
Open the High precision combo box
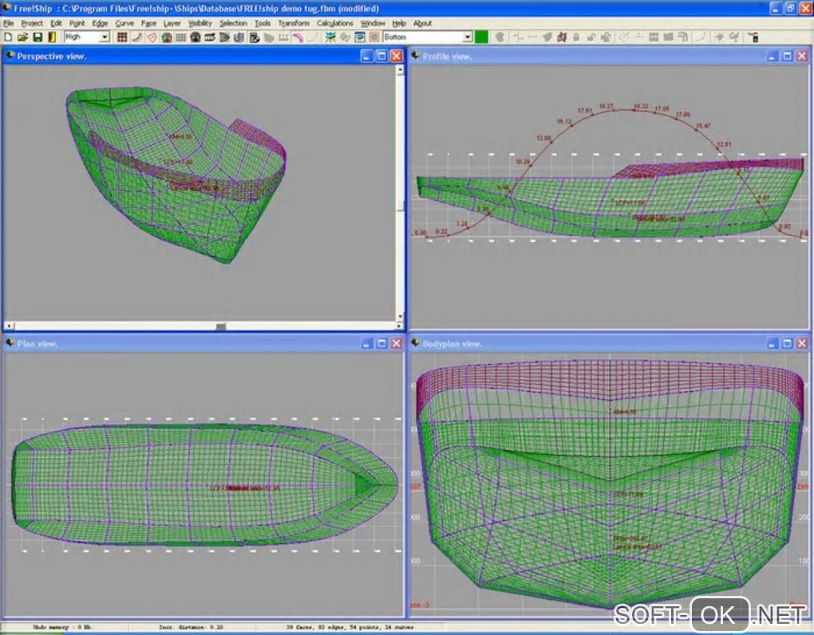click(87, 37)
